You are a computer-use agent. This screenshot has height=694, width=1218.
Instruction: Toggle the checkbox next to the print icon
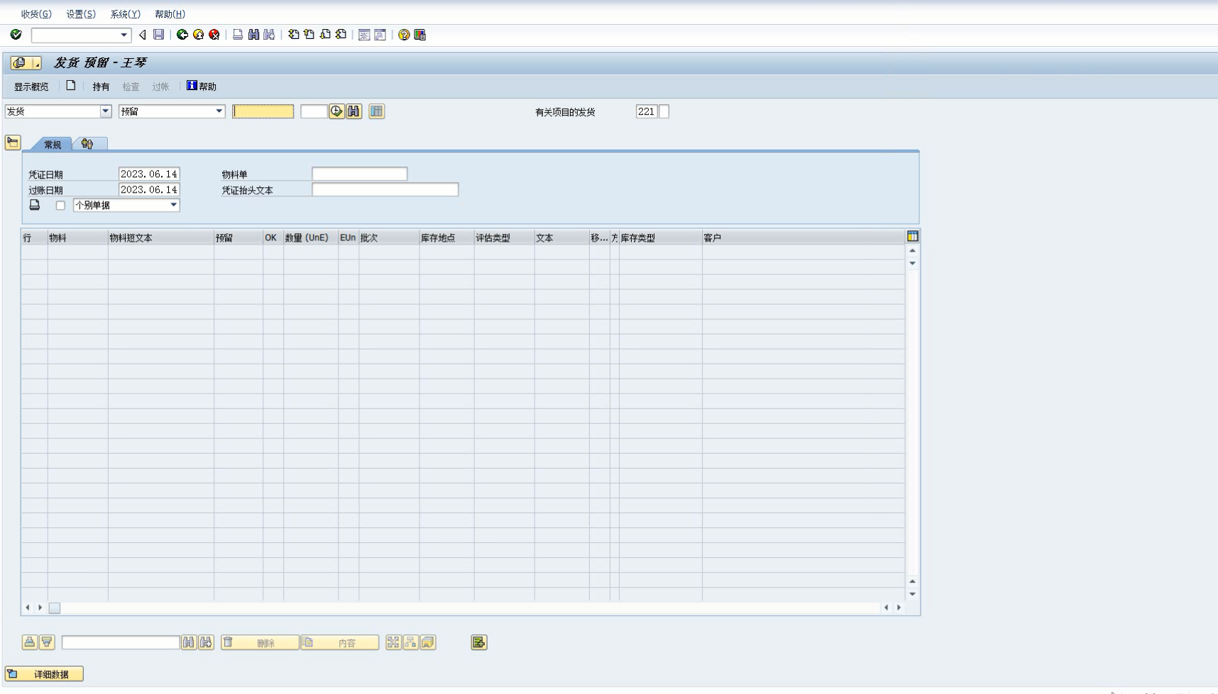pos(60,206)
